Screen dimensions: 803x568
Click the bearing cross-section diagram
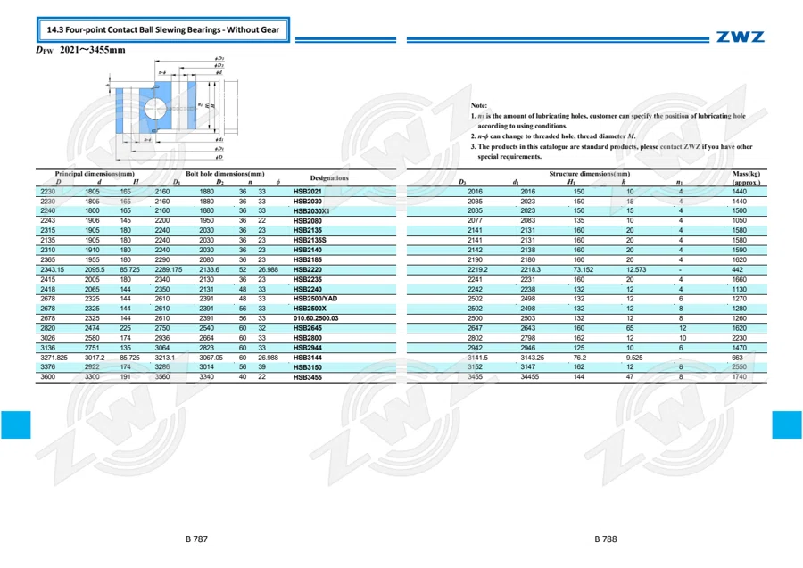[x=172, y=108]
